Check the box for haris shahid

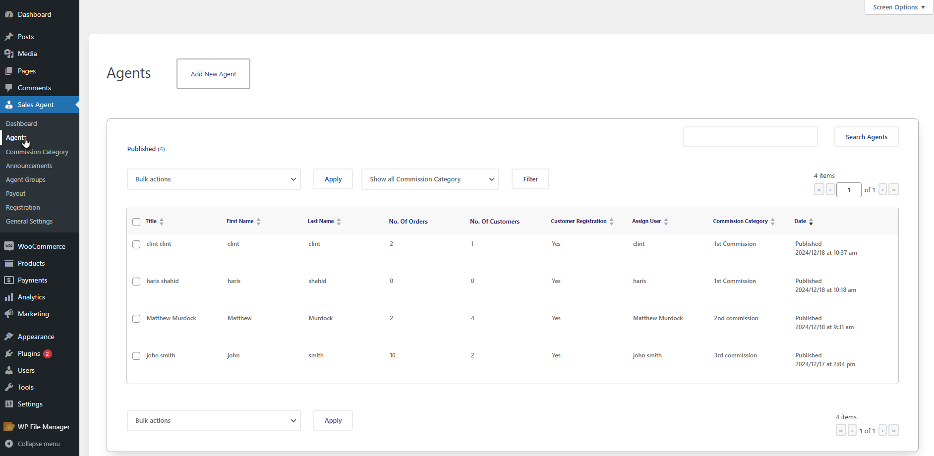tap(136, 282)
